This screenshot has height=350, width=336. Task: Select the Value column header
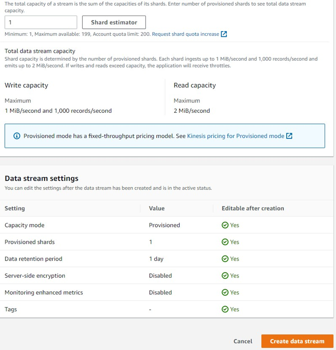click(157, 208)
